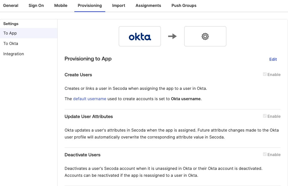Toggle the Create Users Enable checkbox
288x186 pixels.
pyautogui.click(x=265, y=74)
